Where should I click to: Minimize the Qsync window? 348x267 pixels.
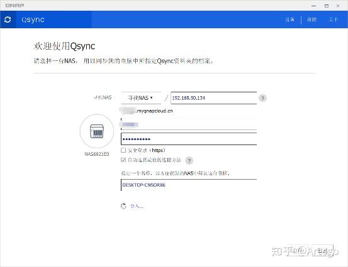(x=313, y=6)
